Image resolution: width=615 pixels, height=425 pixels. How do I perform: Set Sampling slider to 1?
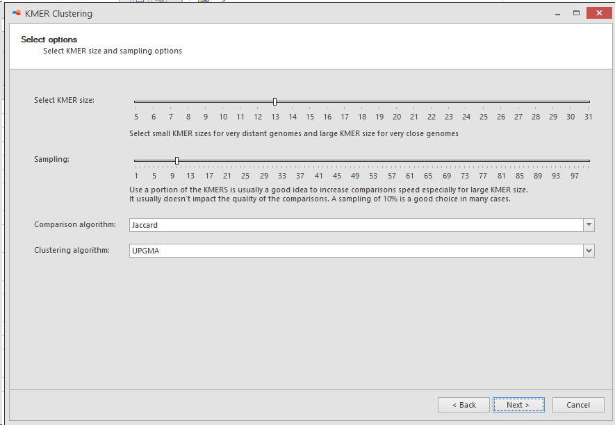click(x=136, y=160)
